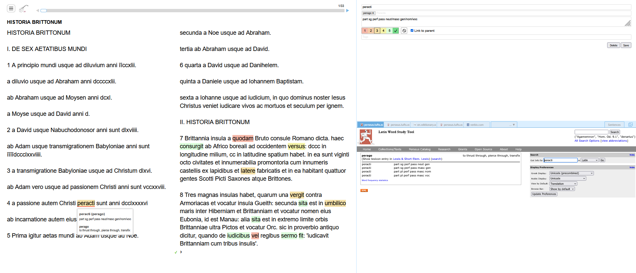Open All Search Options link
This screenshot has width=636, height=273.
[587, 141]
